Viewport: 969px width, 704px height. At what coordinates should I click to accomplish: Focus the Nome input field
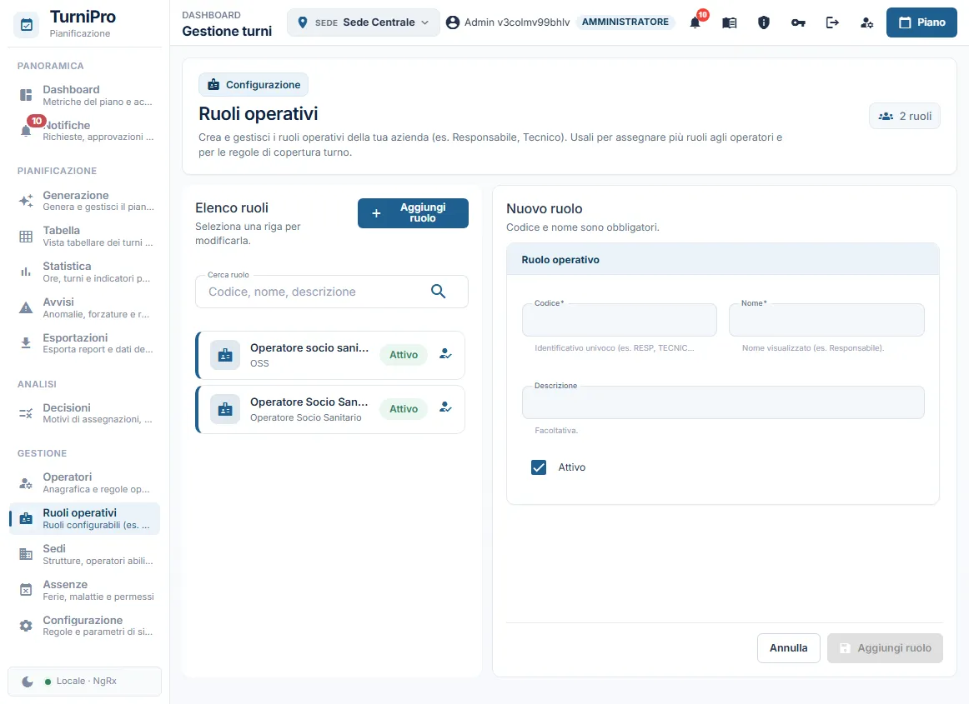coord(827,320)
